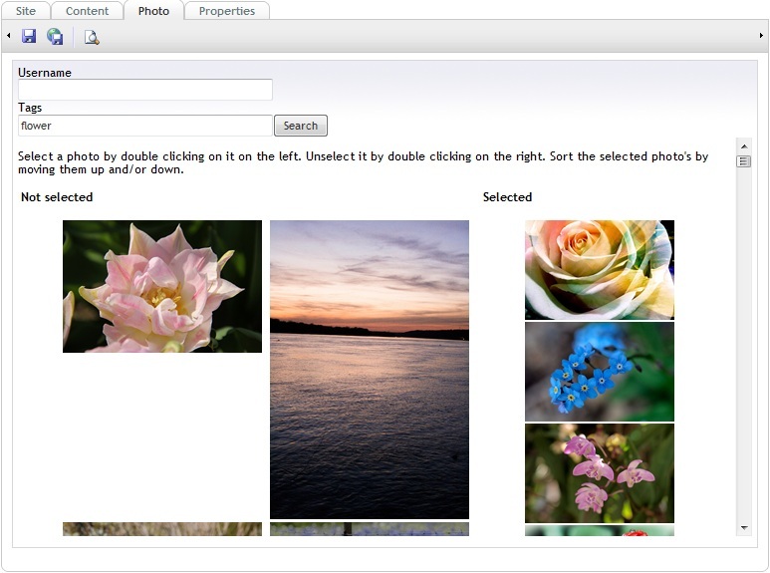Click the photo selection instructions text

click(363, 162)
